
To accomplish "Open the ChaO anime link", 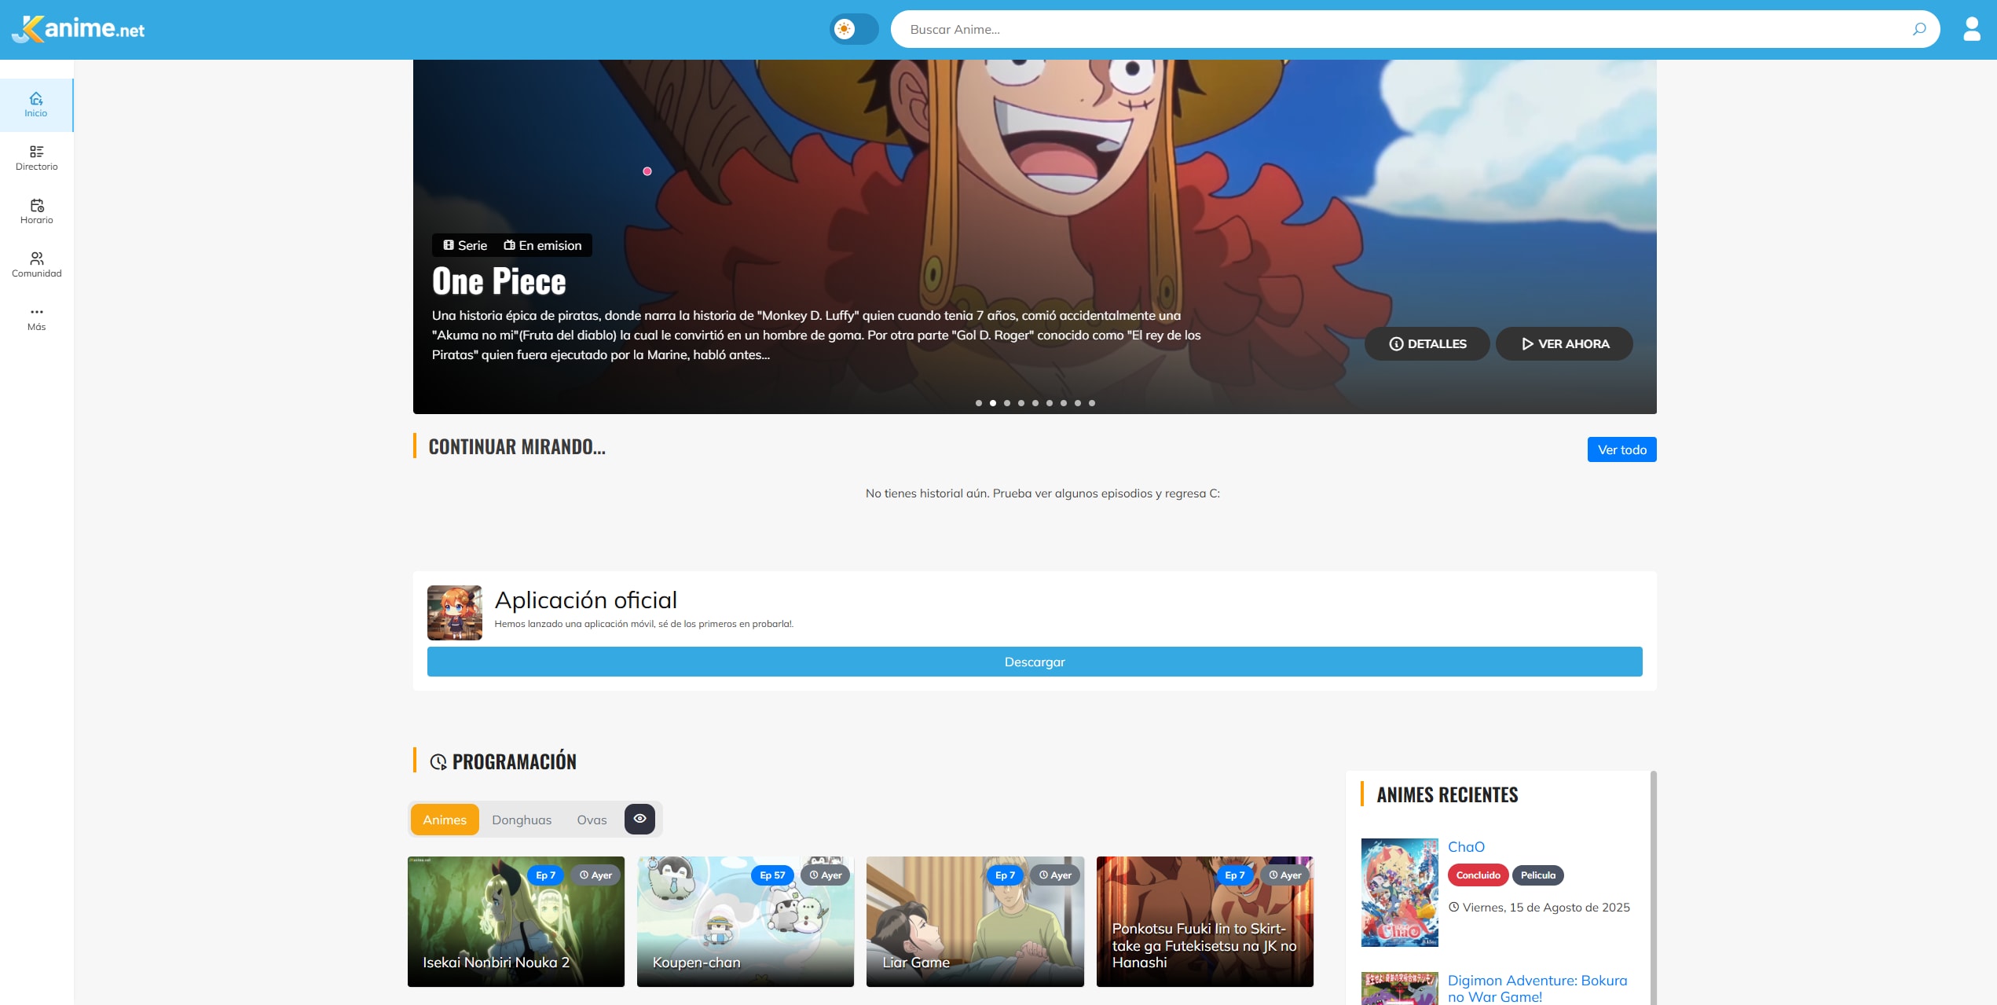I will 1466,847.
